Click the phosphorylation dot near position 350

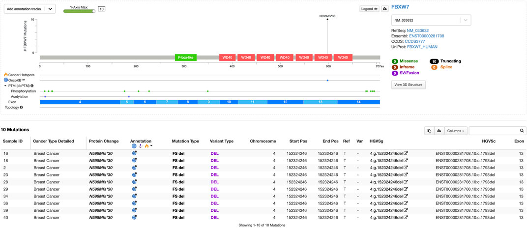(208, 91)
